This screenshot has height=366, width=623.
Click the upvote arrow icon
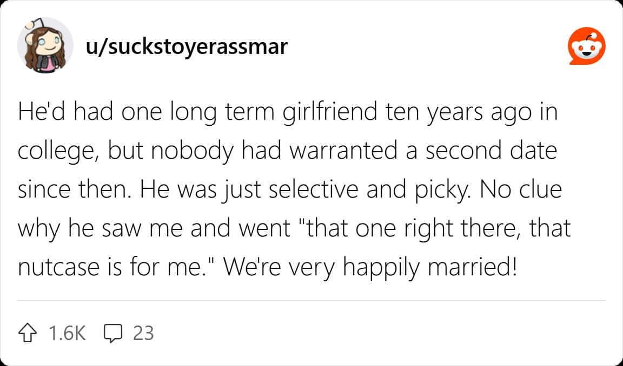(x=29, y=333)
